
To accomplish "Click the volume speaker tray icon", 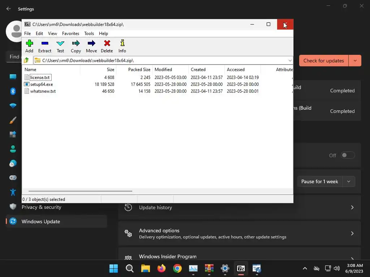I will pos(337,268).
